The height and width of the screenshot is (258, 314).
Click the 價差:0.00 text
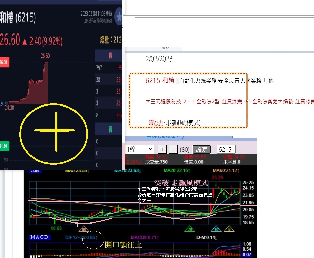click(194, 162)
